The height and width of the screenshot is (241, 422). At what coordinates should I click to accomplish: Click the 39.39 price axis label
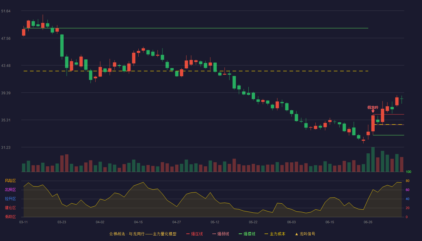pos(6,93)
